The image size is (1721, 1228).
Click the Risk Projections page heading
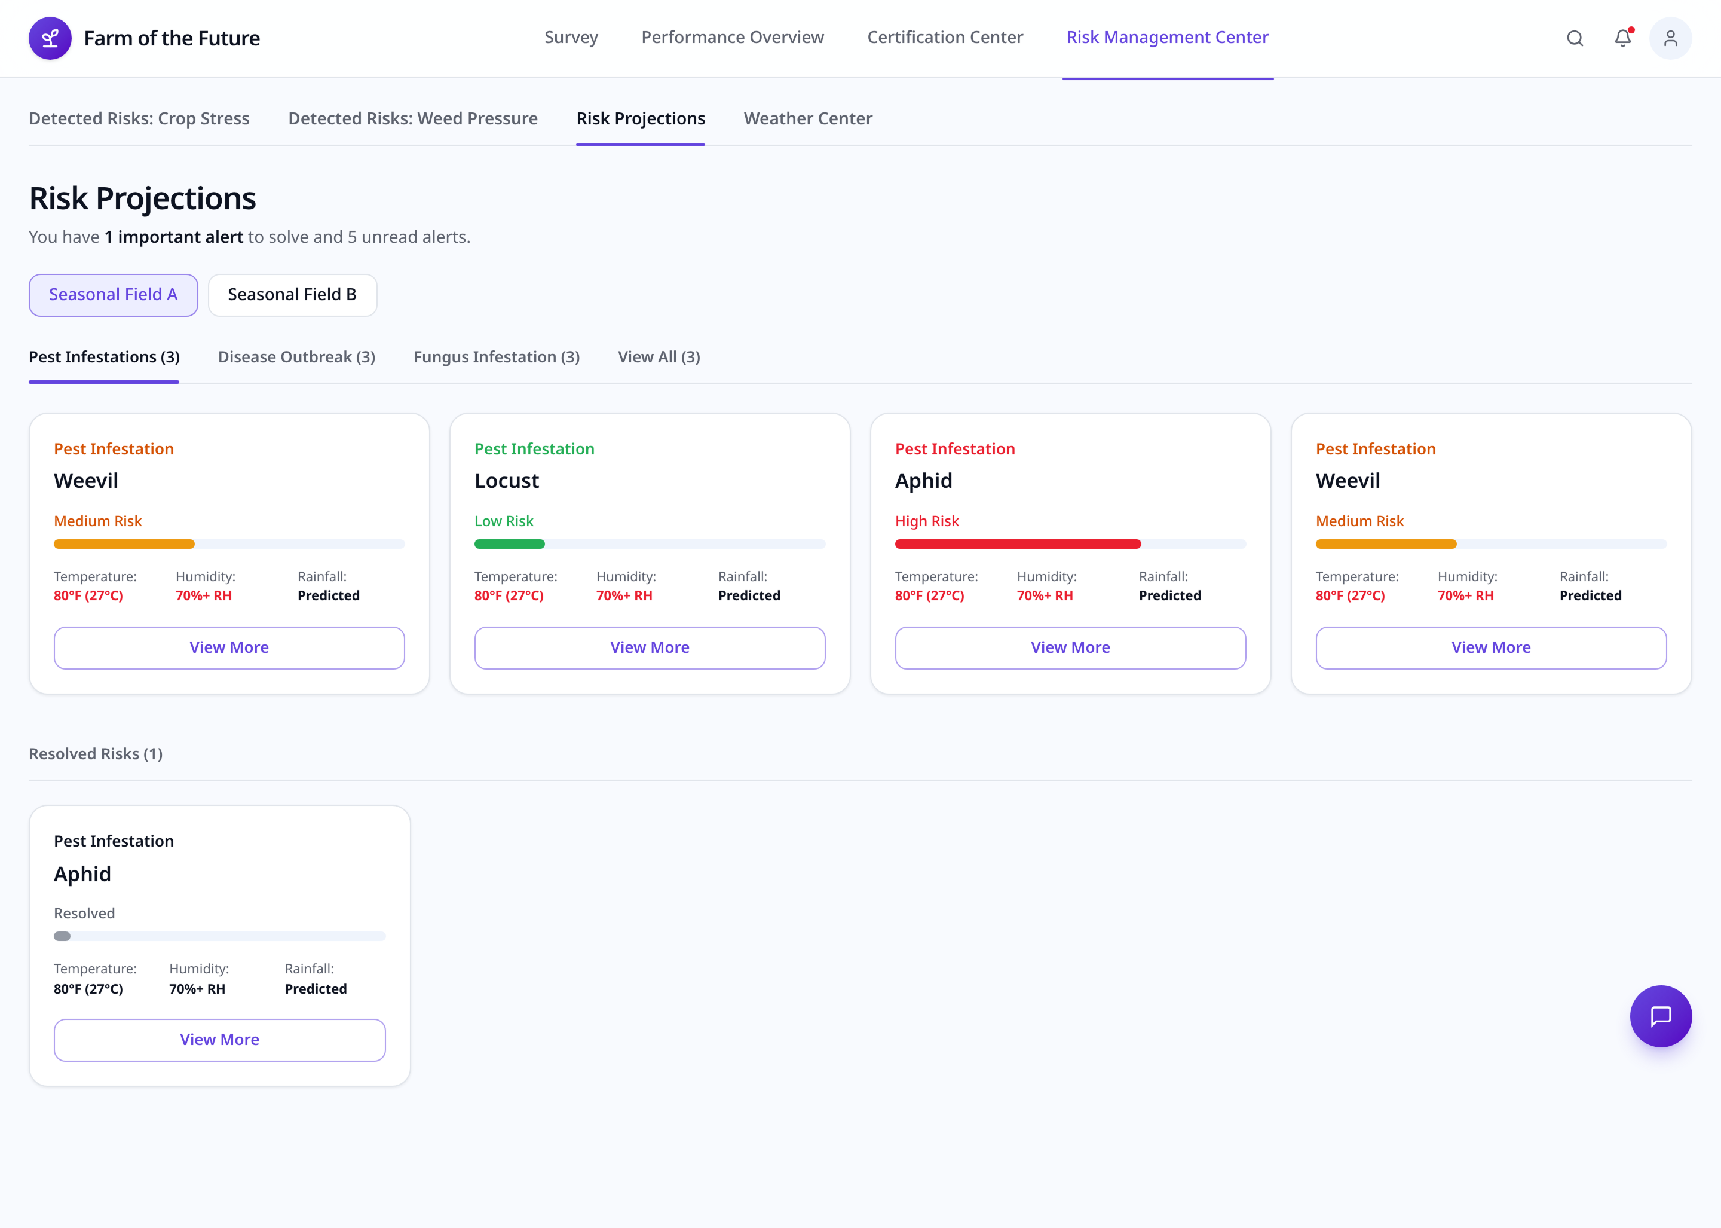click(143, 199)
